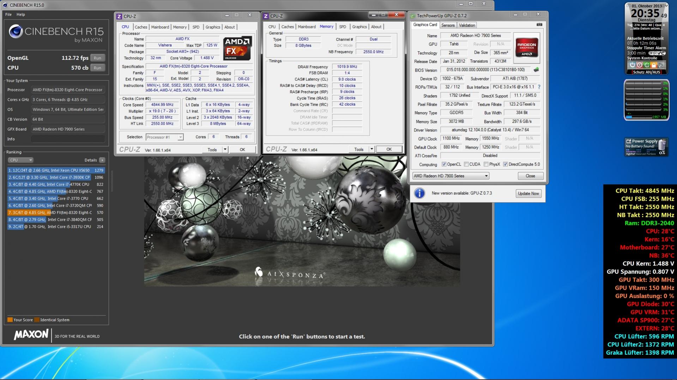Toggle the CUDA checkbox
677x380 pixels.
click(x=466, y=164)
